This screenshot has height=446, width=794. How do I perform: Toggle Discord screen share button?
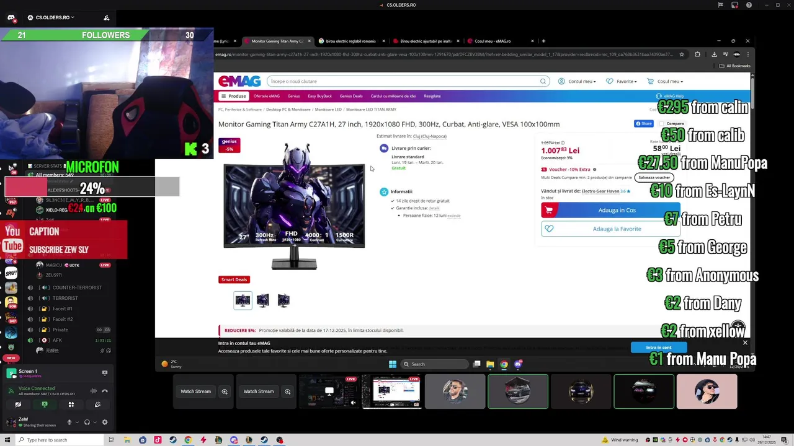(44, 404)
